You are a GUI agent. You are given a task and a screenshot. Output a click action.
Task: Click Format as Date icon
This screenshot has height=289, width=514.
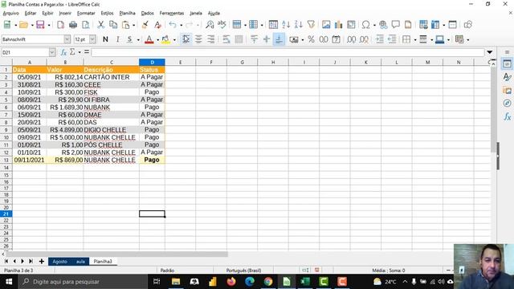tap(336, 39)
